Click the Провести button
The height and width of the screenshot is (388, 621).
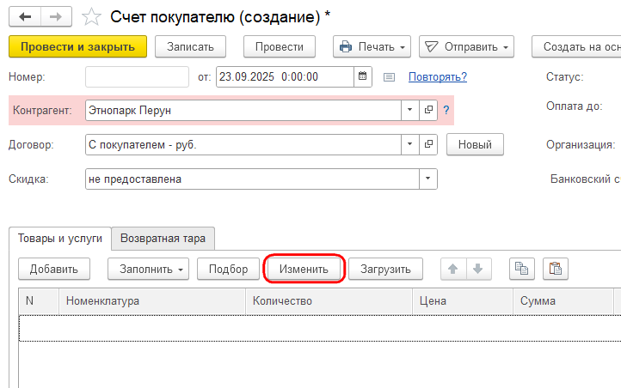coord(280,46)
